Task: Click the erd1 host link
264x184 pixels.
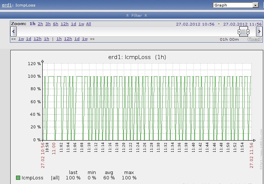Action: (x=6, y=5)
